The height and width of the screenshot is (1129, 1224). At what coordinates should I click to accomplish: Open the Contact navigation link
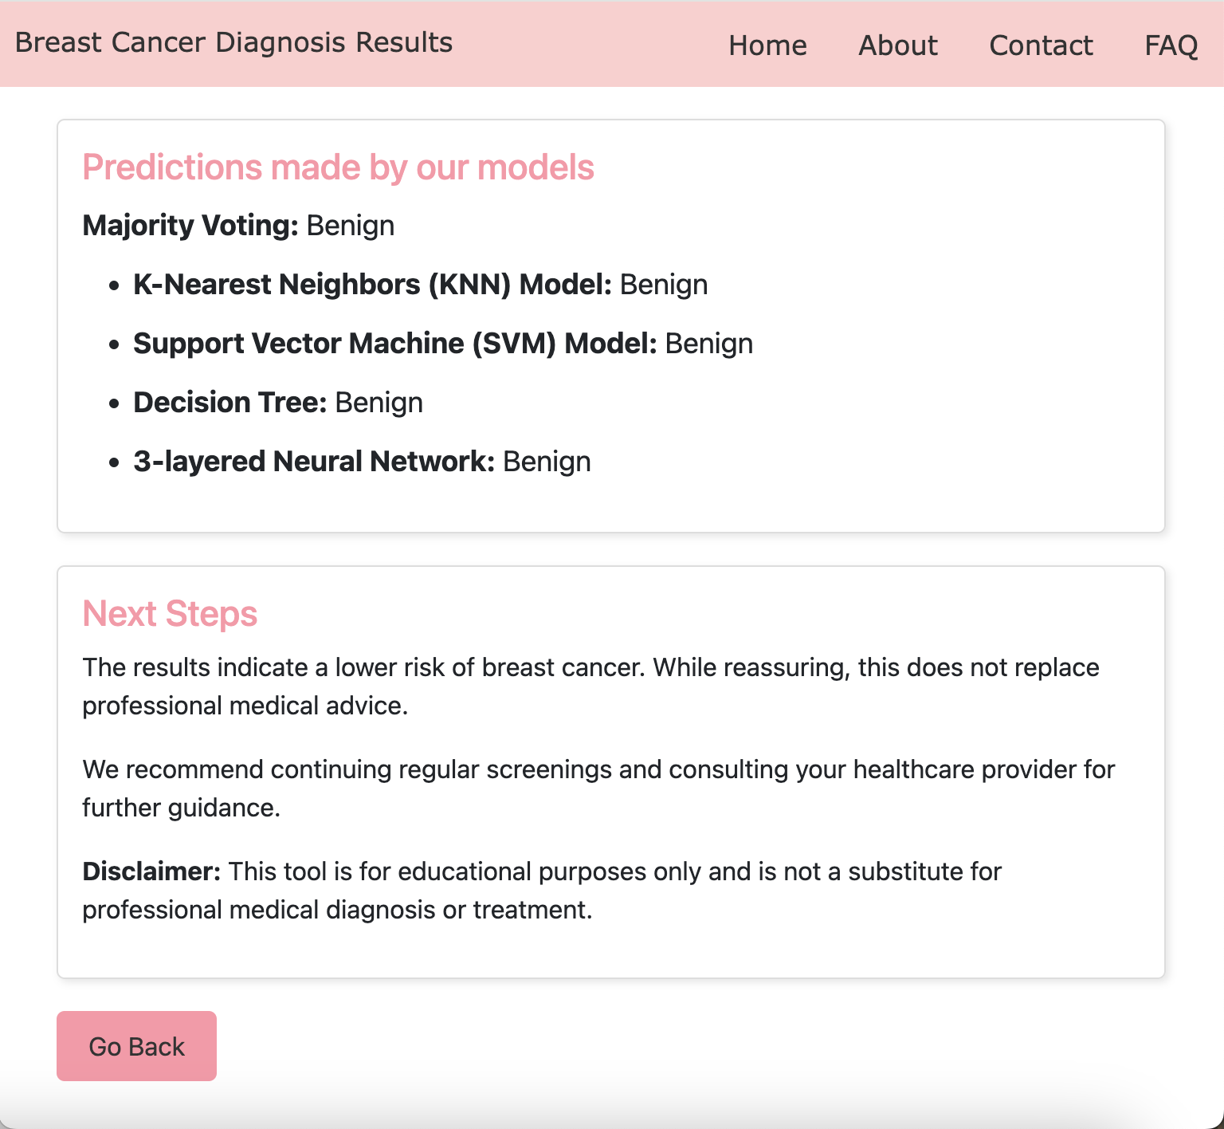(1041, 45)
